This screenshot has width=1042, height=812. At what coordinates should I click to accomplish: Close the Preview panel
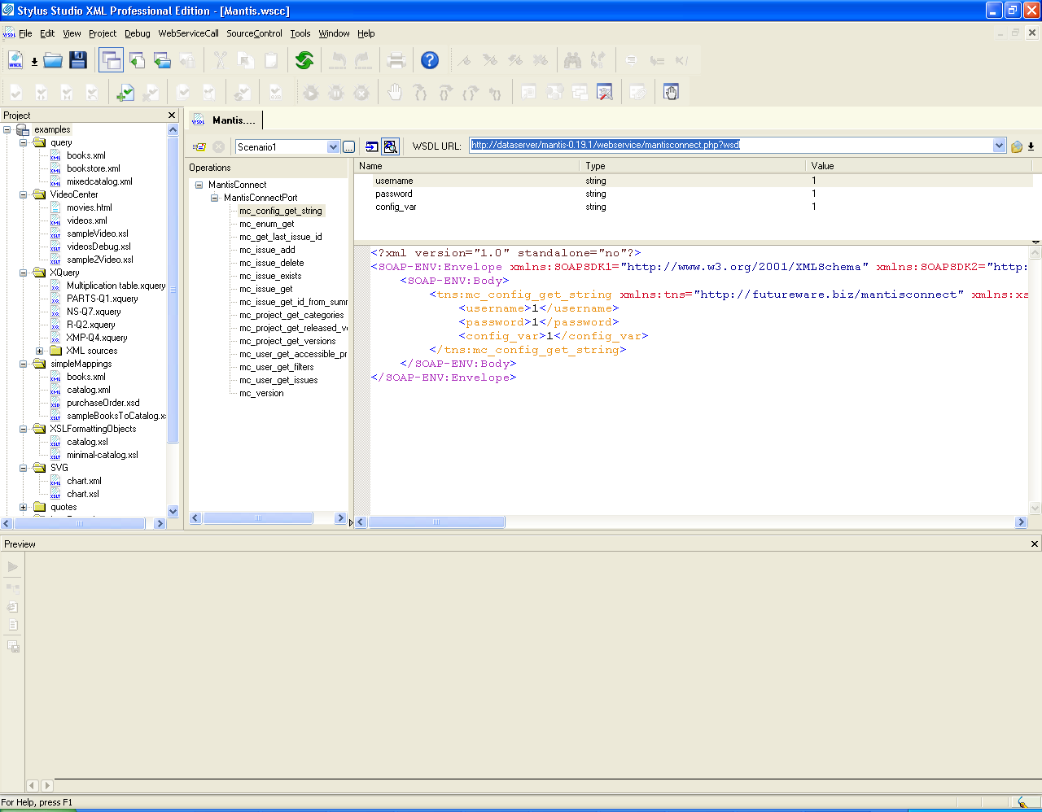point(1035,544)
